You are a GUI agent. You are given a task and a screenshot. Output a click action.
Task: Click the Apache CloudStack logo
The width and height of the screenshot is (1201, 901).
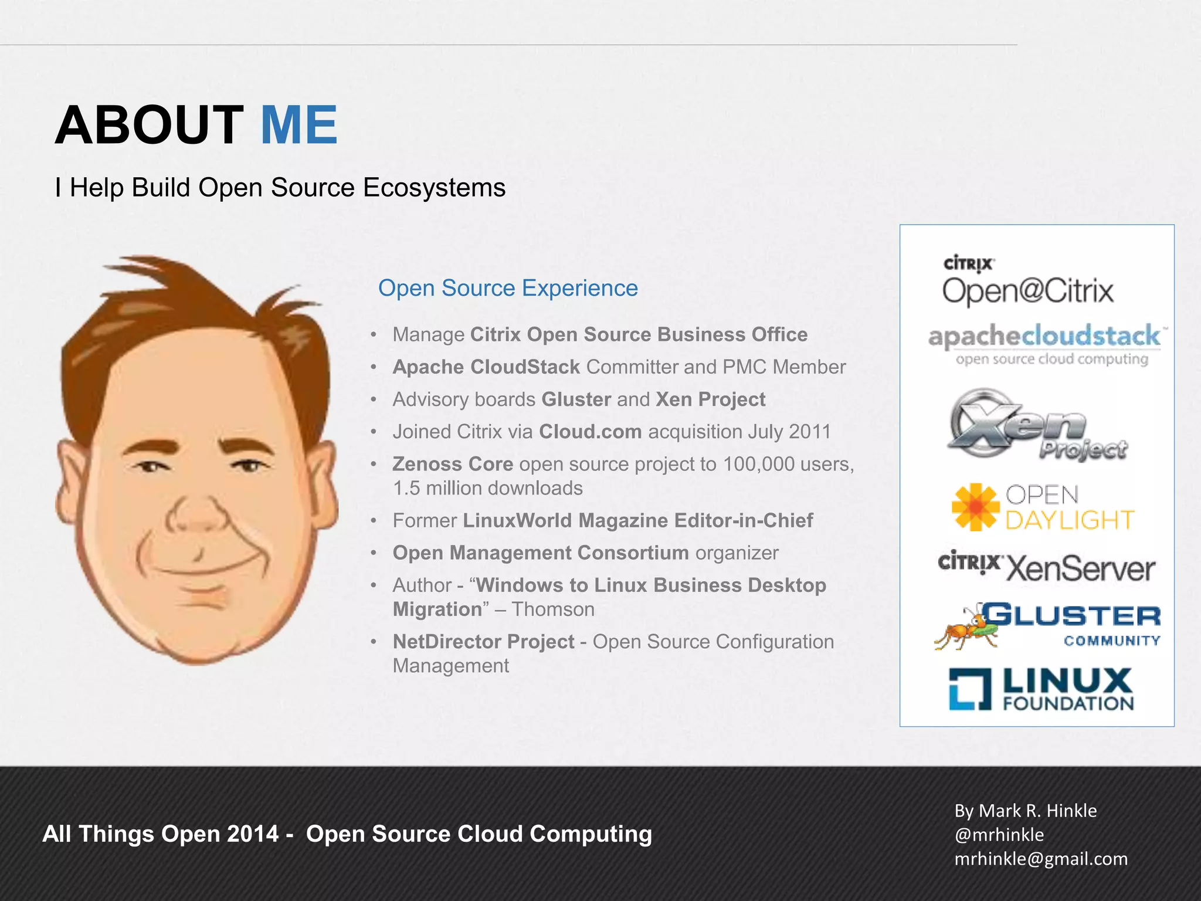(1047, 345)
